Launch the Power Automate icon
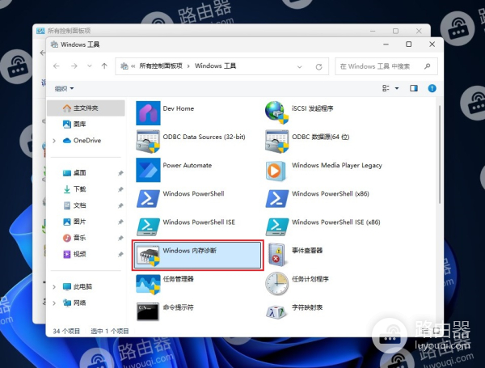This screenshot has height=368, width=485. (x=148, y=170)
